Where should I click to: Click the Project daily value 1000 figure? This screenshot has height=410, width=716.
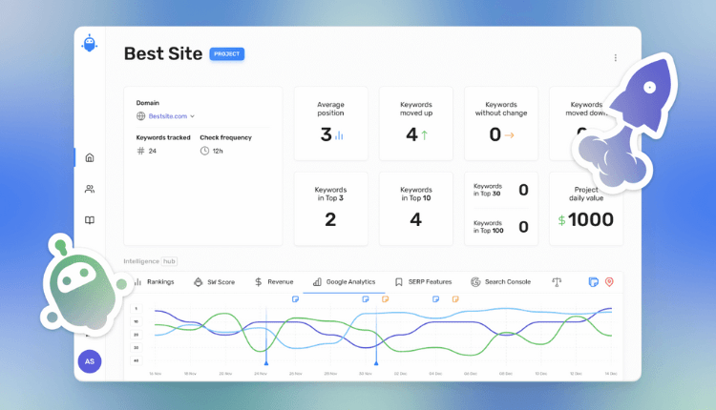click(590, 220)
